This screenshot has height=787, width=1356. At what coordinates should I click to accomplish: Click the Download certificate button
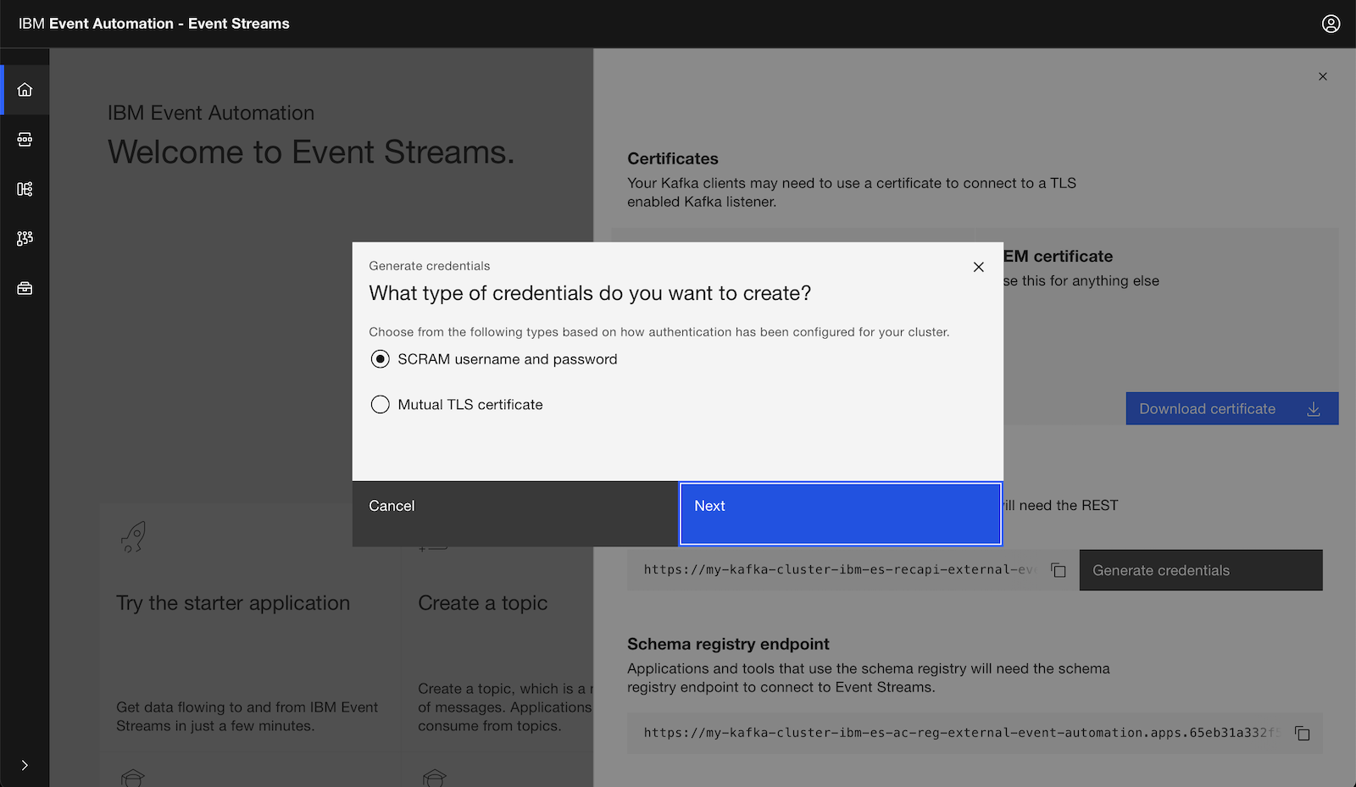tap(1231, 408)
